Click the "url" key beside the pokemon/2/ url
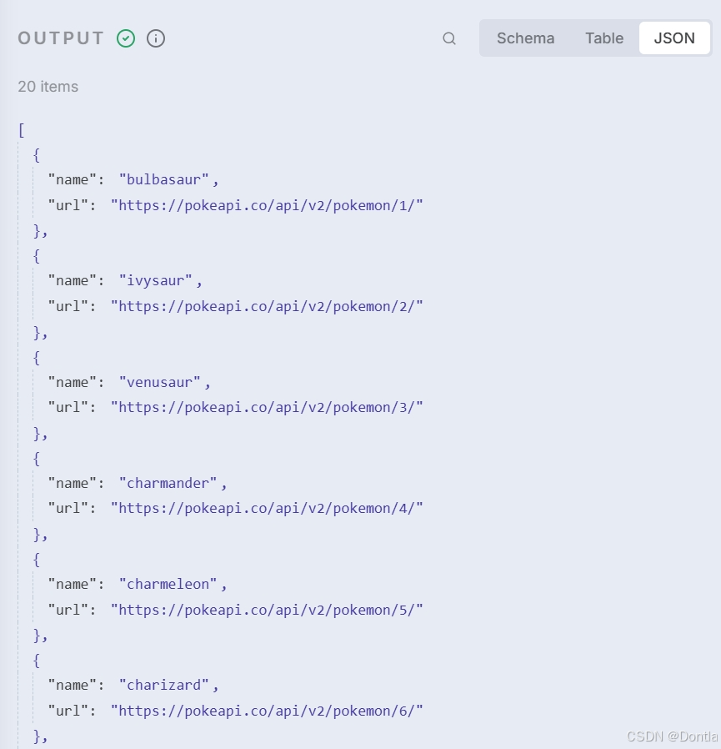Image resolution: width=721 pixels, height=749 pixels. click(x=68, y=306)
